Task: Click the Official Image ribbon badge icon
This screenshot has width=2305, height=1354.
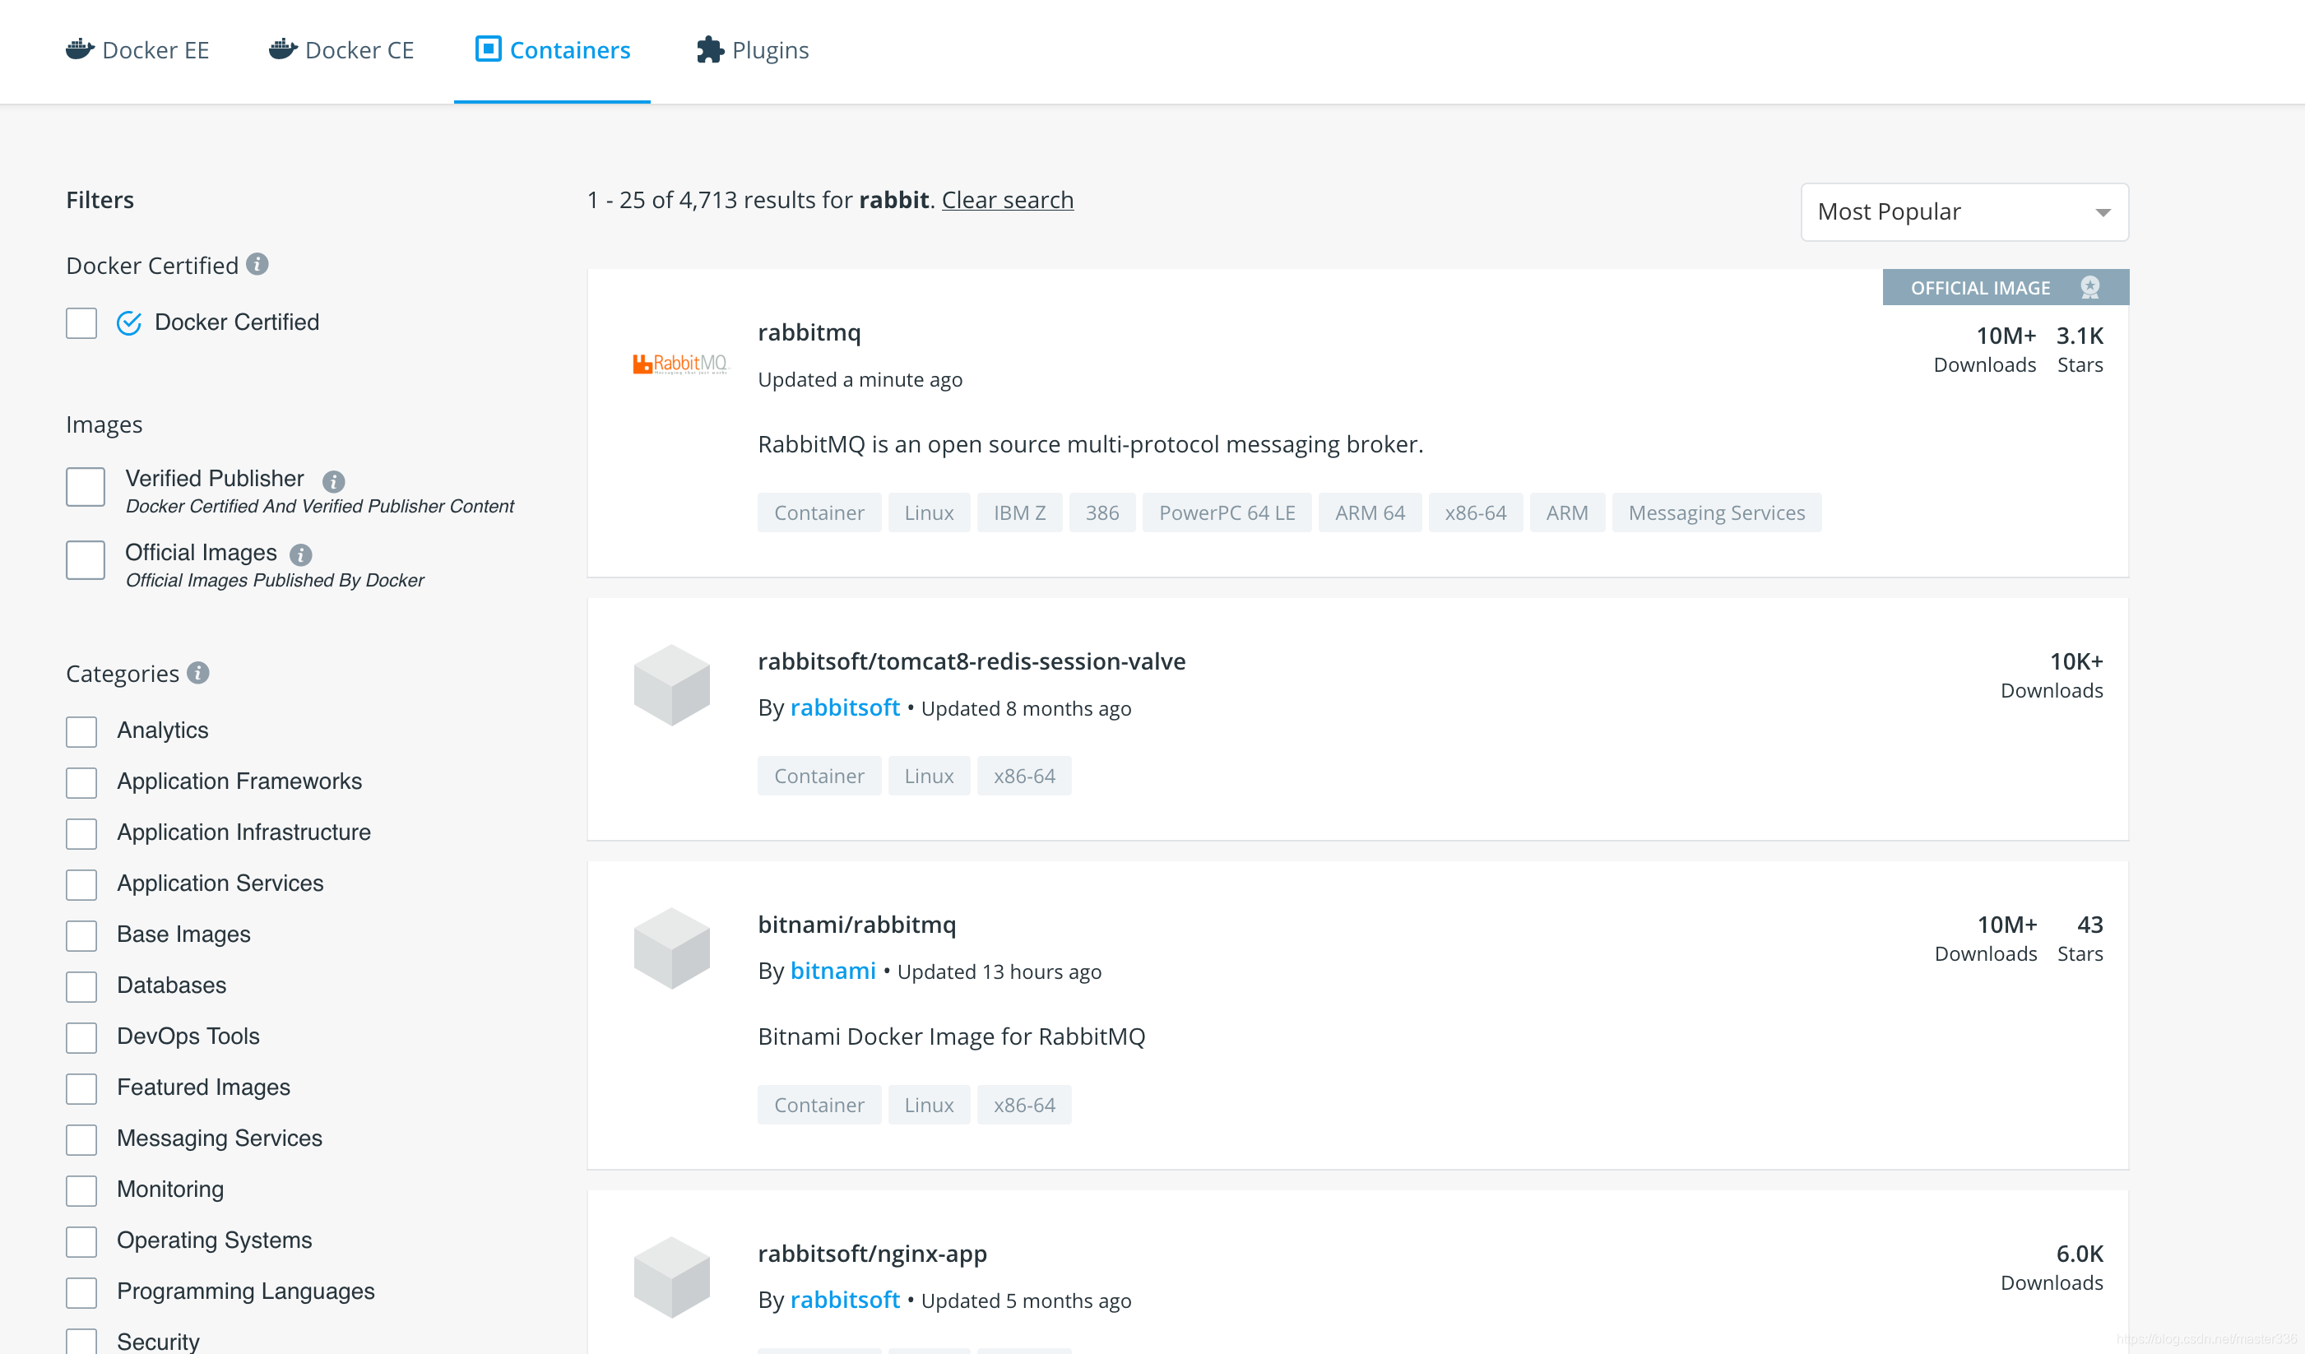Action: (x=2089, y=287)
